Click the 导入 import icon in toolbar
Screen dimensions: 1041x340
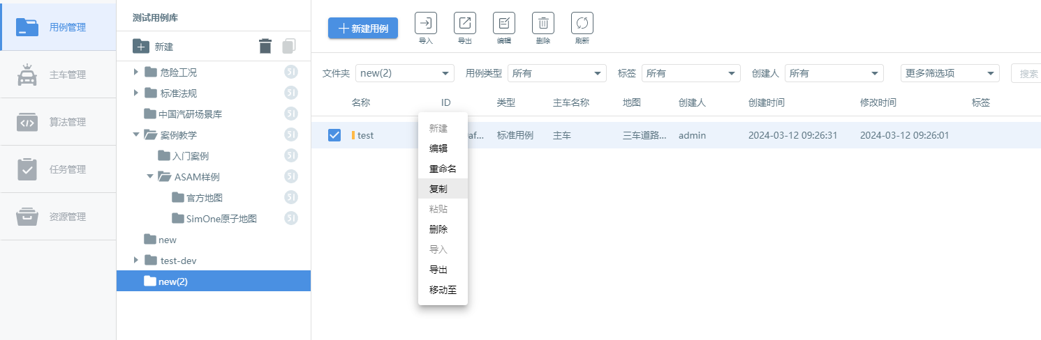426,24
